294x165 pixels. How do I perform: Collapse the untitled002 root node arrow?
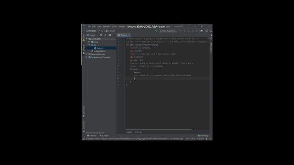tap(87, 38)
